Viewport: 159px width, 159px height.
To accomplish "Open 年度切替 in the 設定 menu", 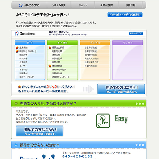I will tap(23, 70).
